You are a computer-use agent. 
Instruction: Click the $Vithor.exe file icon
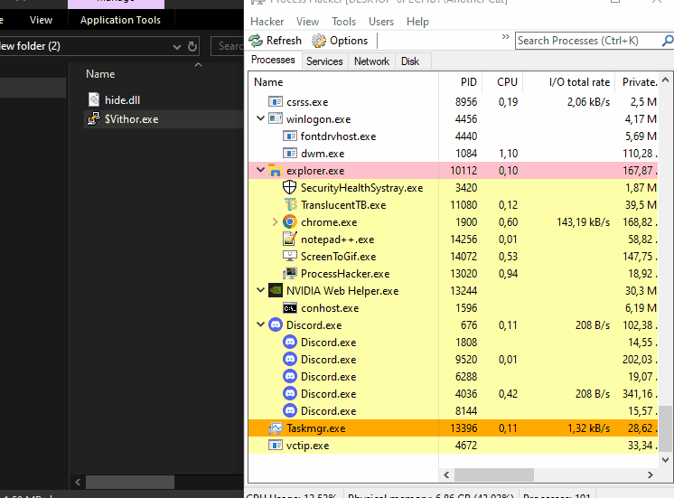(x=93, y=119)
